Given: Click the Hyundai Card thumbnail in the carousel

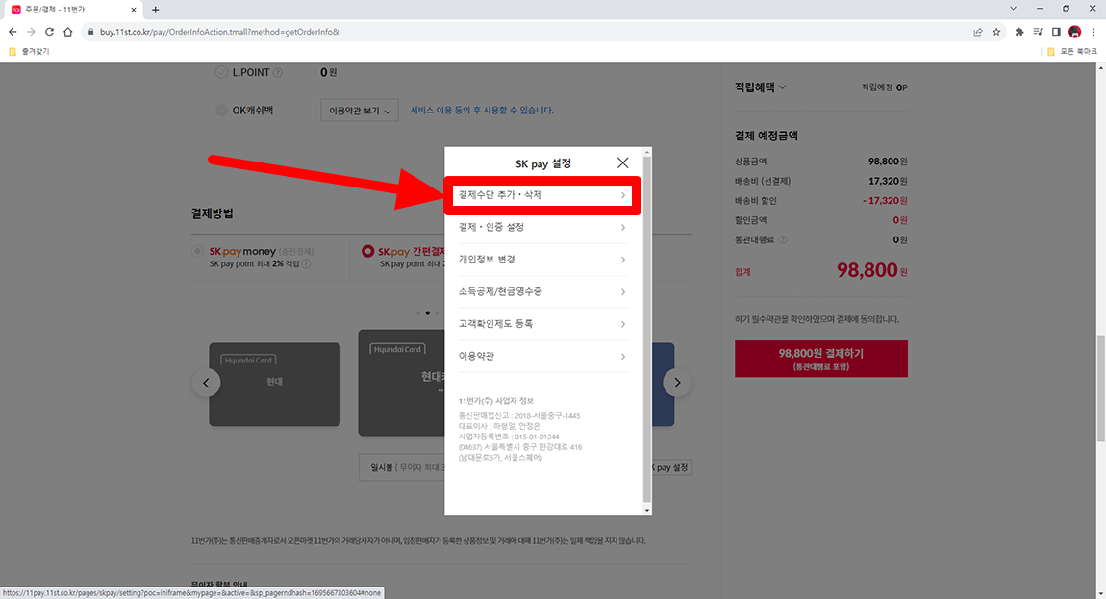Looking at the screenshot, I should (274, 382).
